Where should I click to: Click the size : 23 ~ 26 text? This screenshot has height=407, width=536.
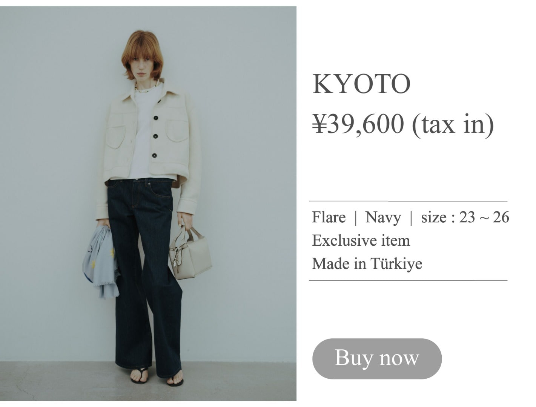465,217
